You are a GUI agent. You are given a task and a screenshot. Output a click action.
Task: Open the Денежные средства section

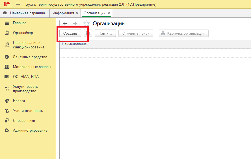point(30,57)
